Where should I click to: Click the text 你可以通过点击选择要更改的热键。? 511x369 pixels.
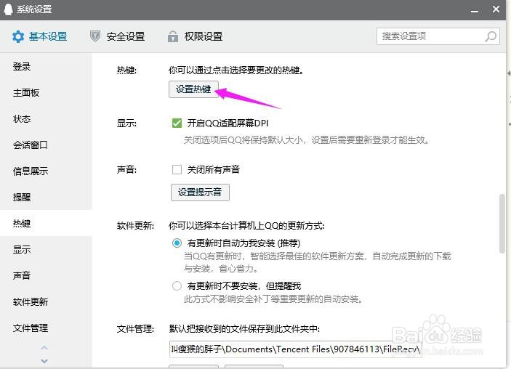(x=236, y=70)
